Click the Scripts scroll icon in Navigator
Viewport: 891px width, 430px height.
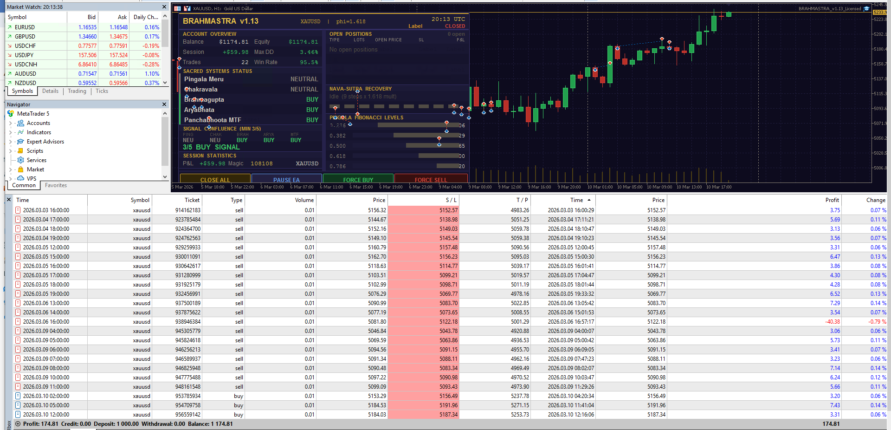20,151
